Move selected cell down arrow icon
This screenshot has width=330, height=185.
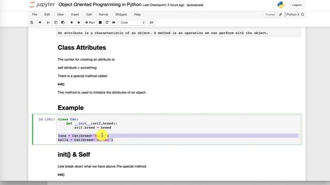(x=79, y=23)
